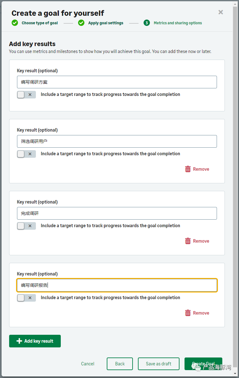Save the goal as draft
This screenshot has height=378, width=239.
[x=159, y=364]
